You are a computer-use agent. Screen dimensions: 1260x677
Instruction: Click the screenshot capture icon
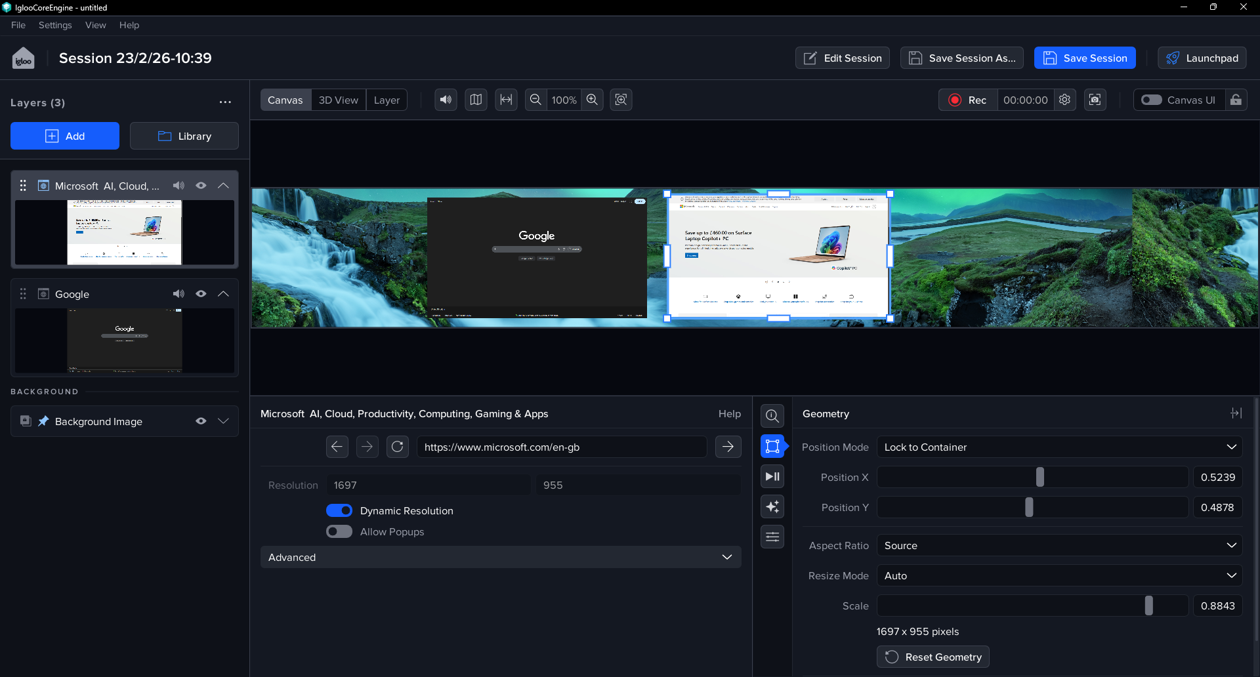(1095, 100)
